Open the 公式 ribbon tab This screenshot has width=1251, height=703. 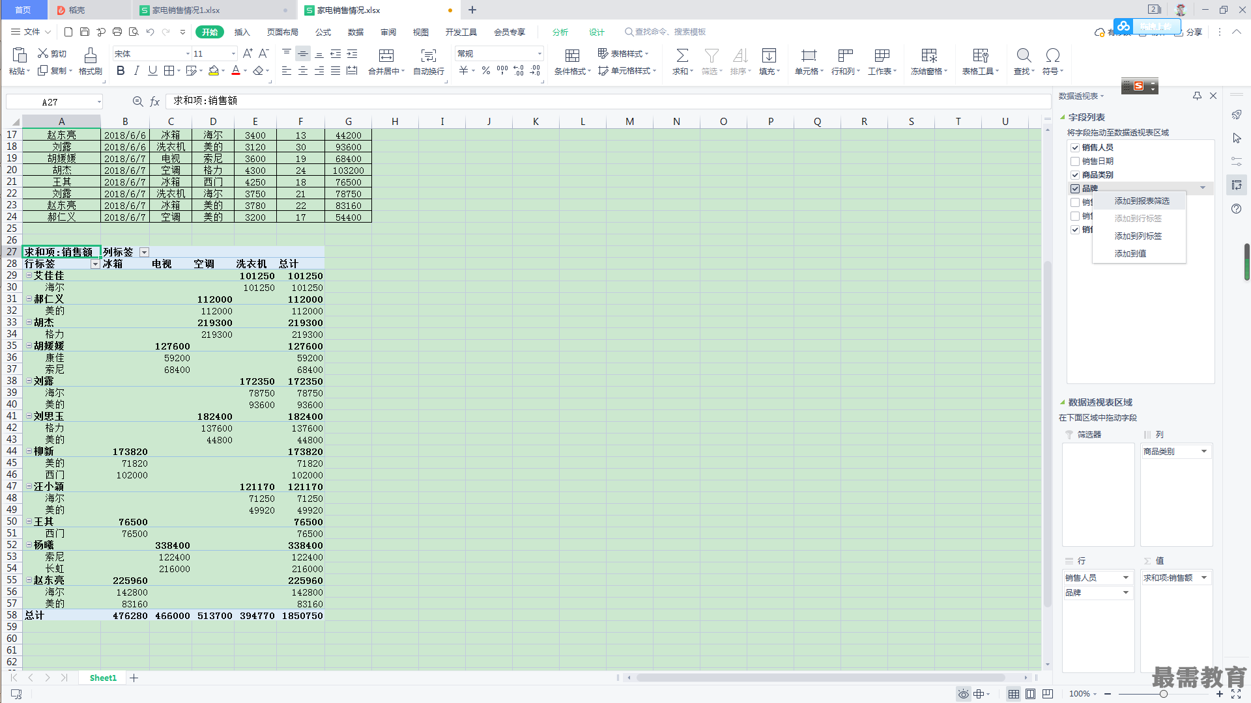click(323, 32)
